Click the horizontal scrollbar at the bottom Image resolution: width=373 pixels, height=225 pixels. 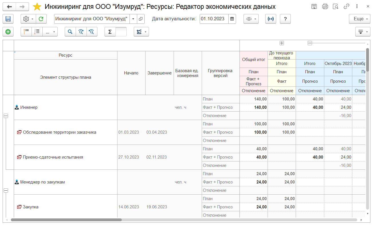tap(66, 220)
